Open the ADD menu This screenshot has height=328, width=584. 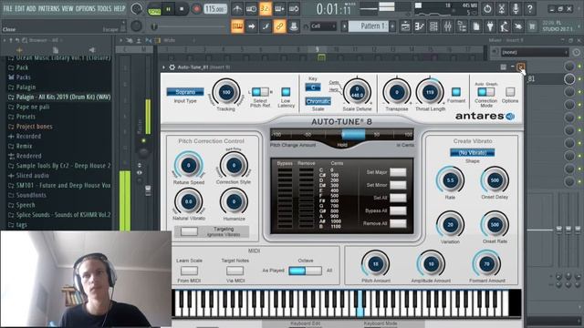[31, 8]
